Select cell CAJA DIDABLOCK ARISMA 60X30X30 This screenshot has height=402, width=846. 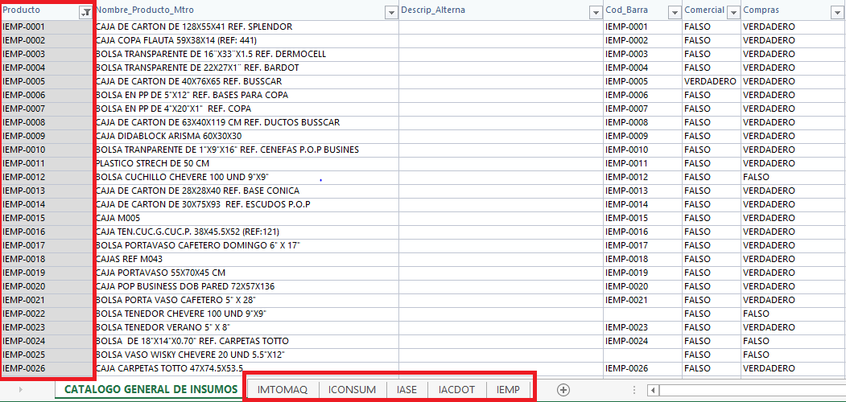(246, 137)
